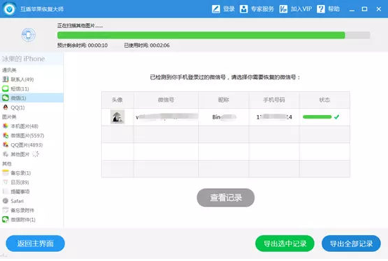Viewport: 388px width, 261px height.
Task: Click the 查看记录 view records button
Action: (226, 198)
